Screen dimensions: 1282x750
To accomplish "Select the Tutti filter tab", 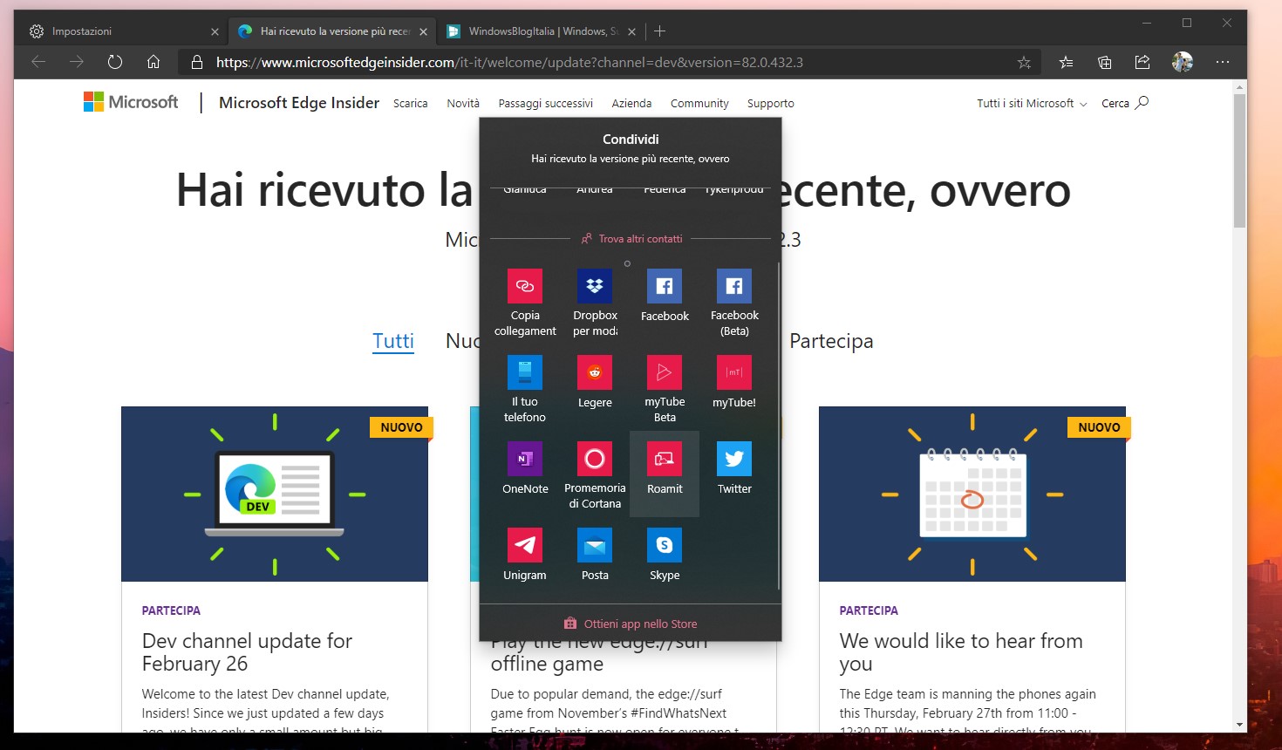I will (x=393, y=341).
